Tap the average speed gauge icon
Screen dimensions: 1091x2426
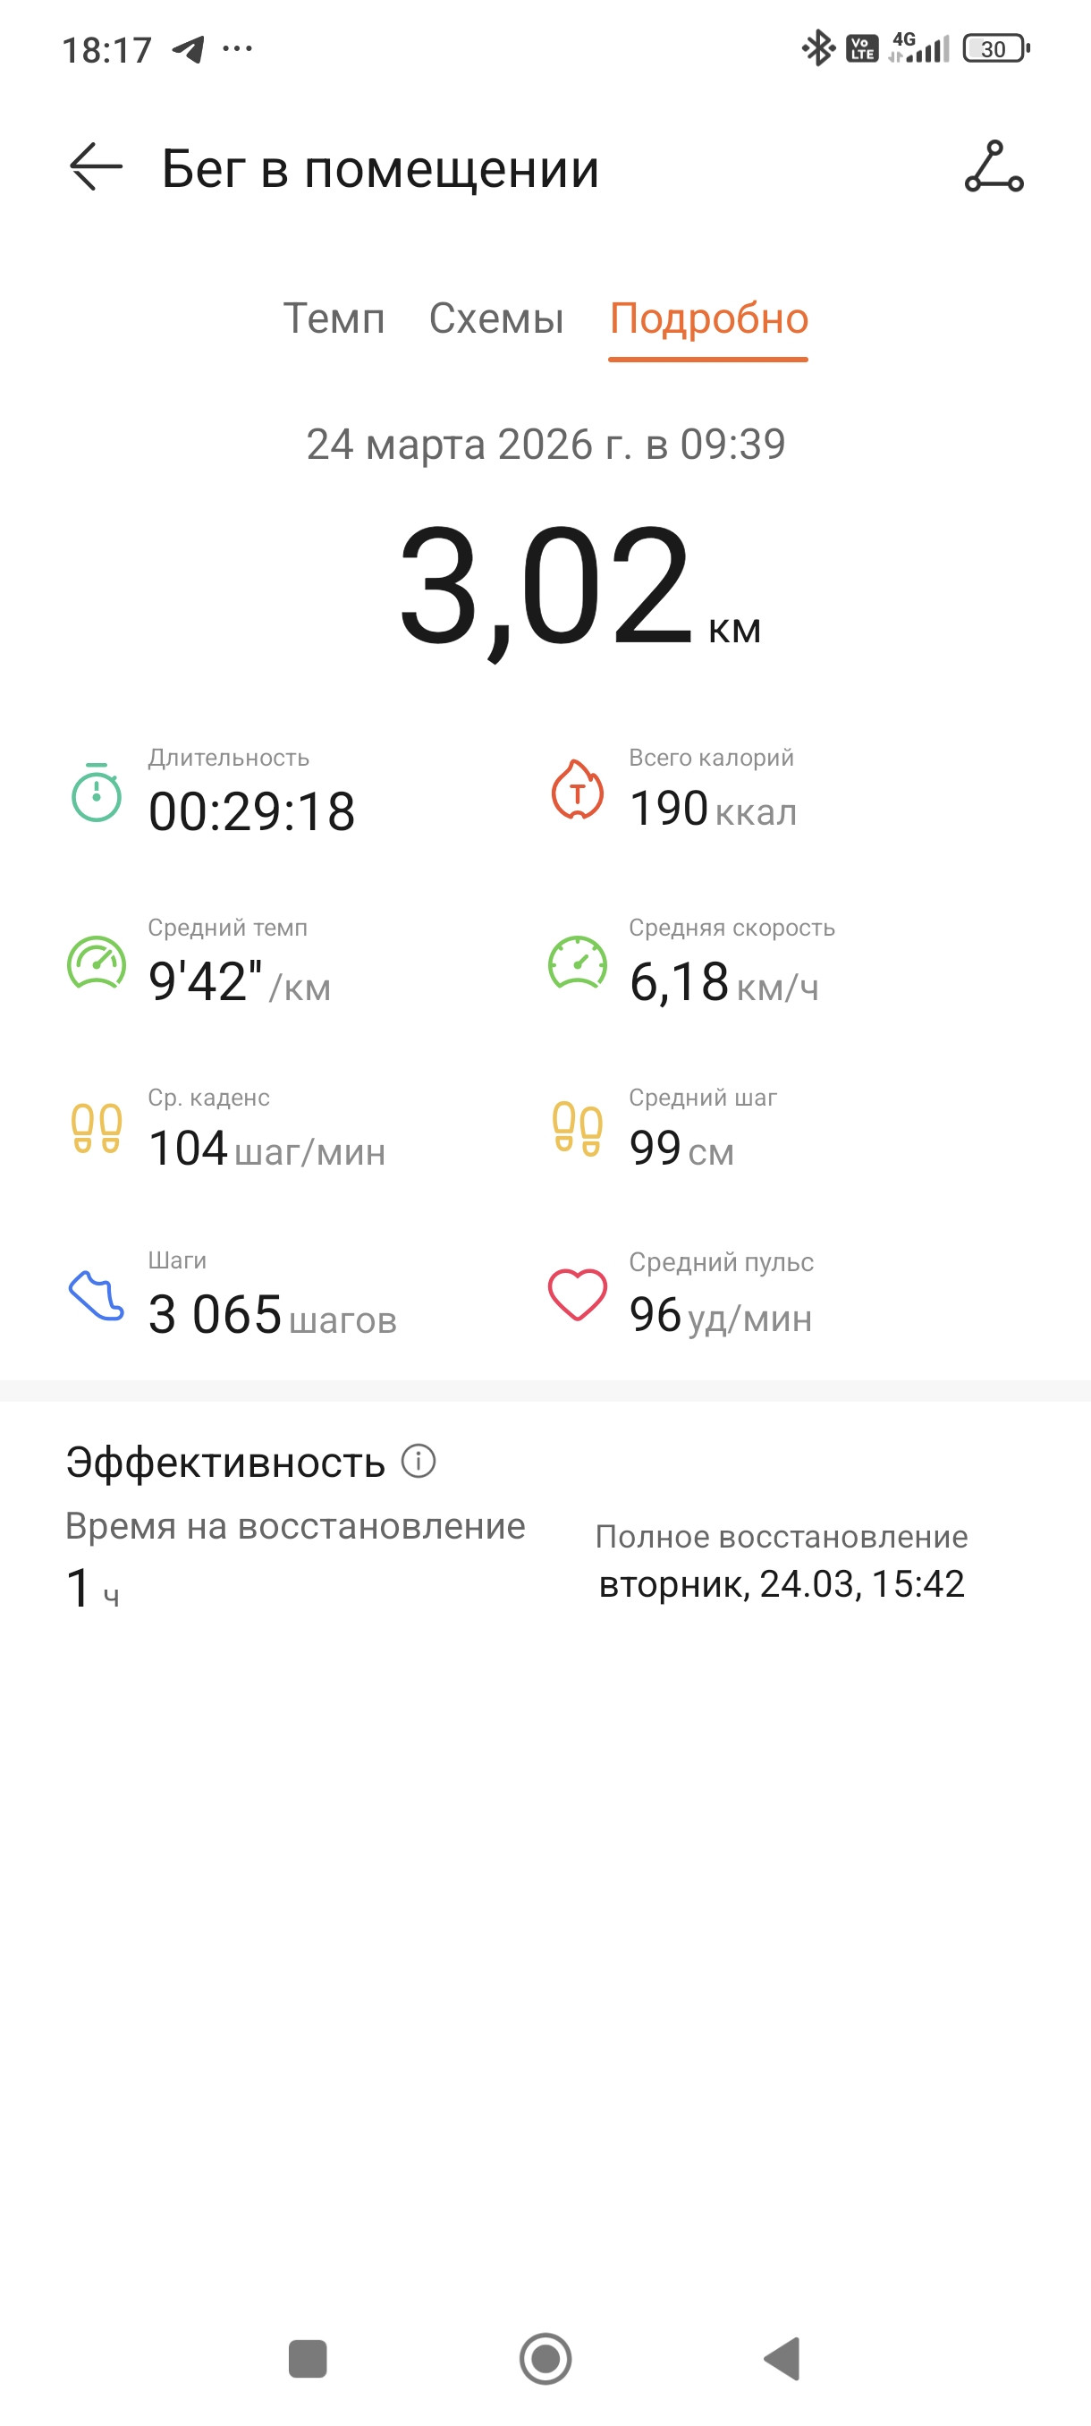577,963
